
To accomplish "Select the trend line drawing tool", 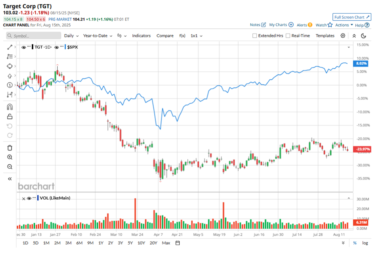I will [10, 47].
